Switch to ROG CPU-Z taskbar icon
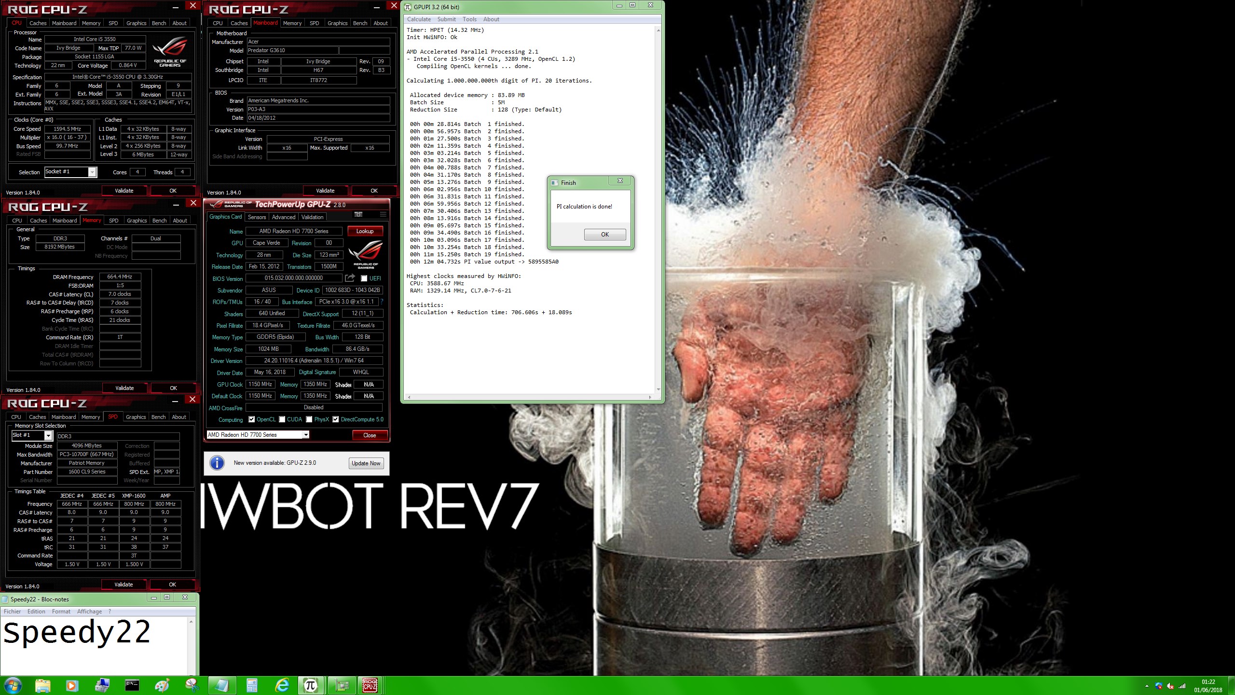The image size is (1235, 695). pyautogui.click(x=370, y=685)
